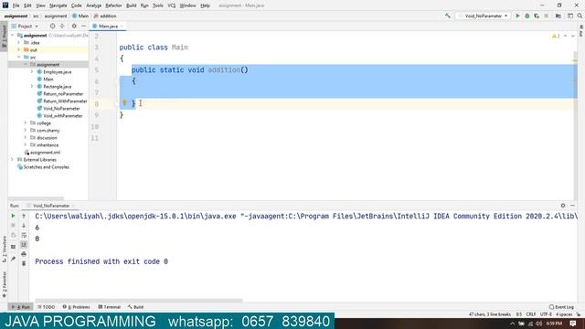
Task: Select Return_noParameter in project tree
Action: [x=63, y=93]
